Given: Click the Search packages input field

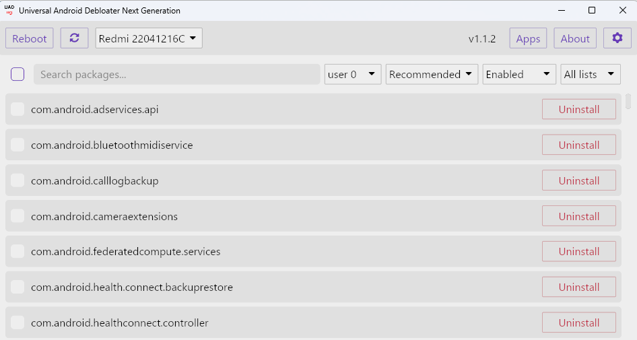Looking at the screenshot, I should (176, 74).
